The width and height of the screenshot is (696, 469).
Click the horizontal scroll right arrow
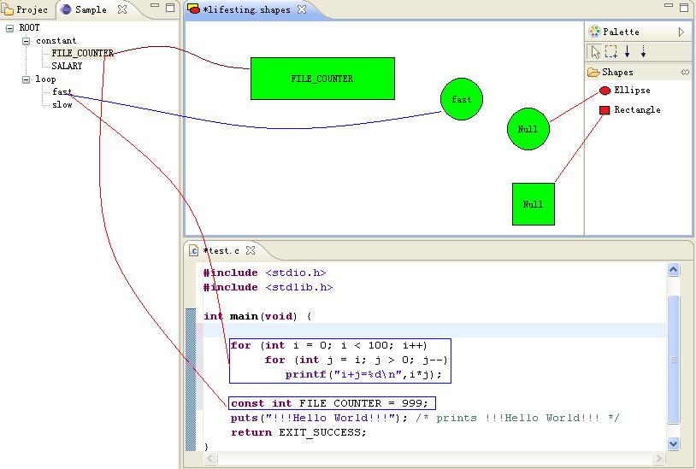(x=658, y=459)
